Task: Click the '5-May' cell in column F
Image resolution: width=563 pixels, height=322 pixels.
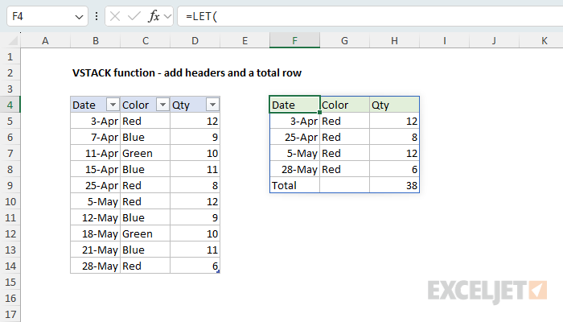Action: (295, 154)
